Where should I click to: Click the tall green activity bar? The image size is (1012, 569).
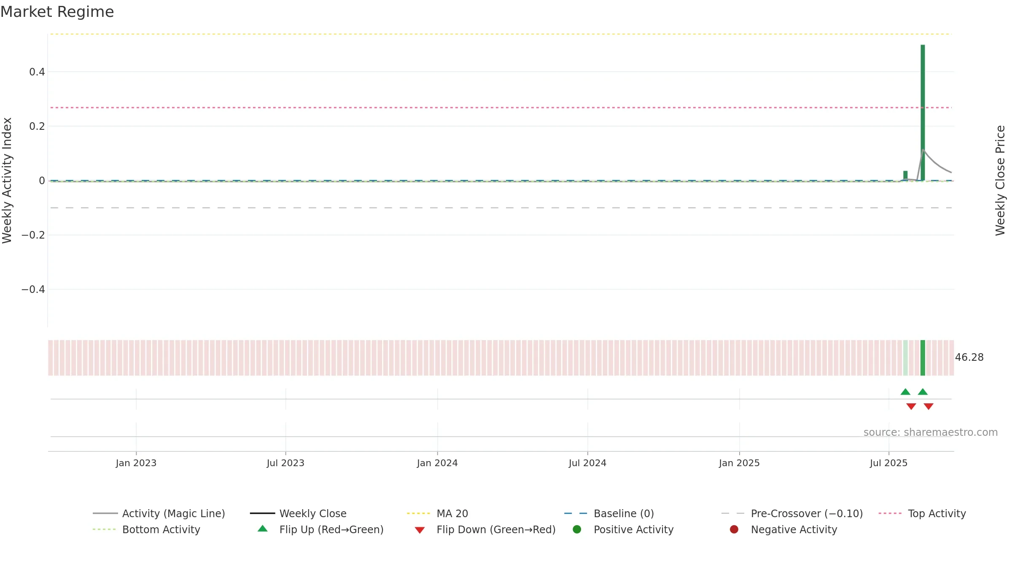point(923,113)
